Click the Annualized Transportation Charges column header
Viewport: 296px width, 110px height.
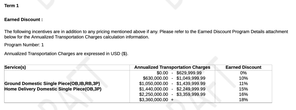[172, 67]
